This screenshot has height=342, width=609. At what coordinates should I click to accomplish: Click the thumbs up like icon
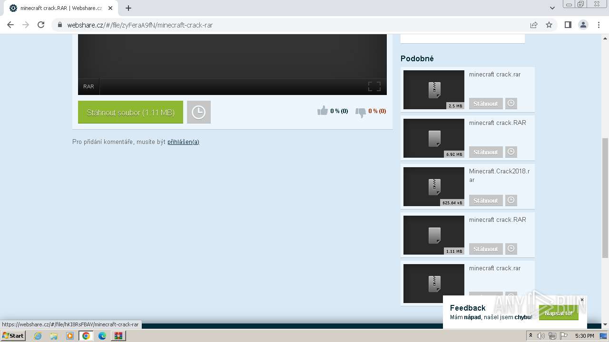pos(323,111)
